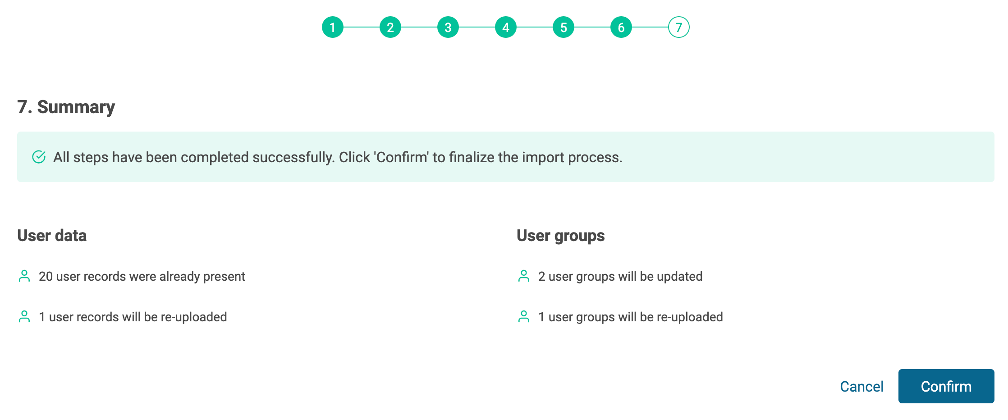The width and height of the screenshot is (1008, 420).
Task: Click user icon beside re-uploaded user groups
Action: tap(524, 317)
